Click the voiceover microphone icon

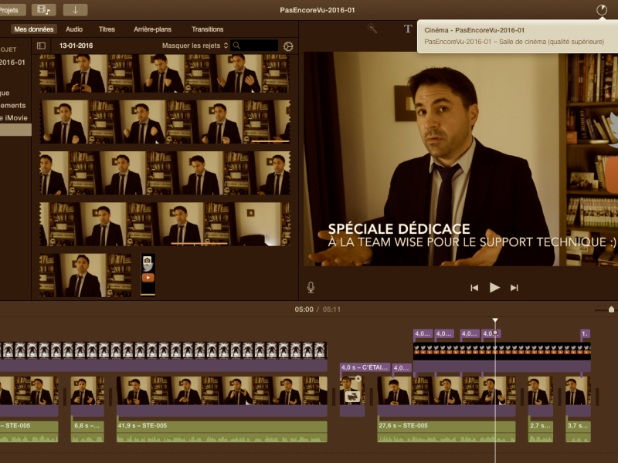311,287
